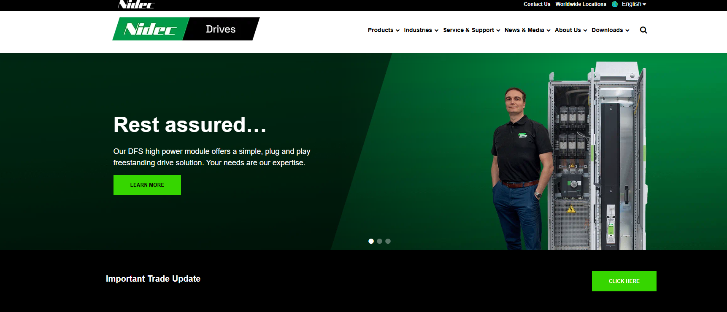Screen dimensions: 727x312
Task: Click the LEARN MORE button
Action: (147, 185)
